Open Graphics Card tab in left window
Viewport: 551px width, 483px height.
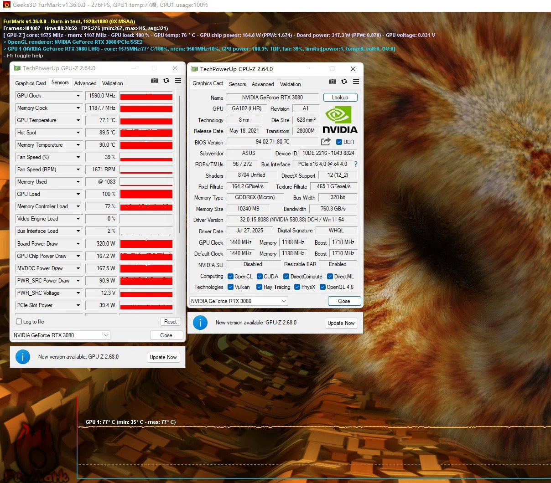[31, 83]
